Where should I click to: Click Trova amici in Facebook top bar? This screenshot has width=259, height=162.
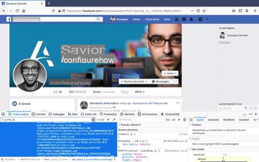click(152, 20)
